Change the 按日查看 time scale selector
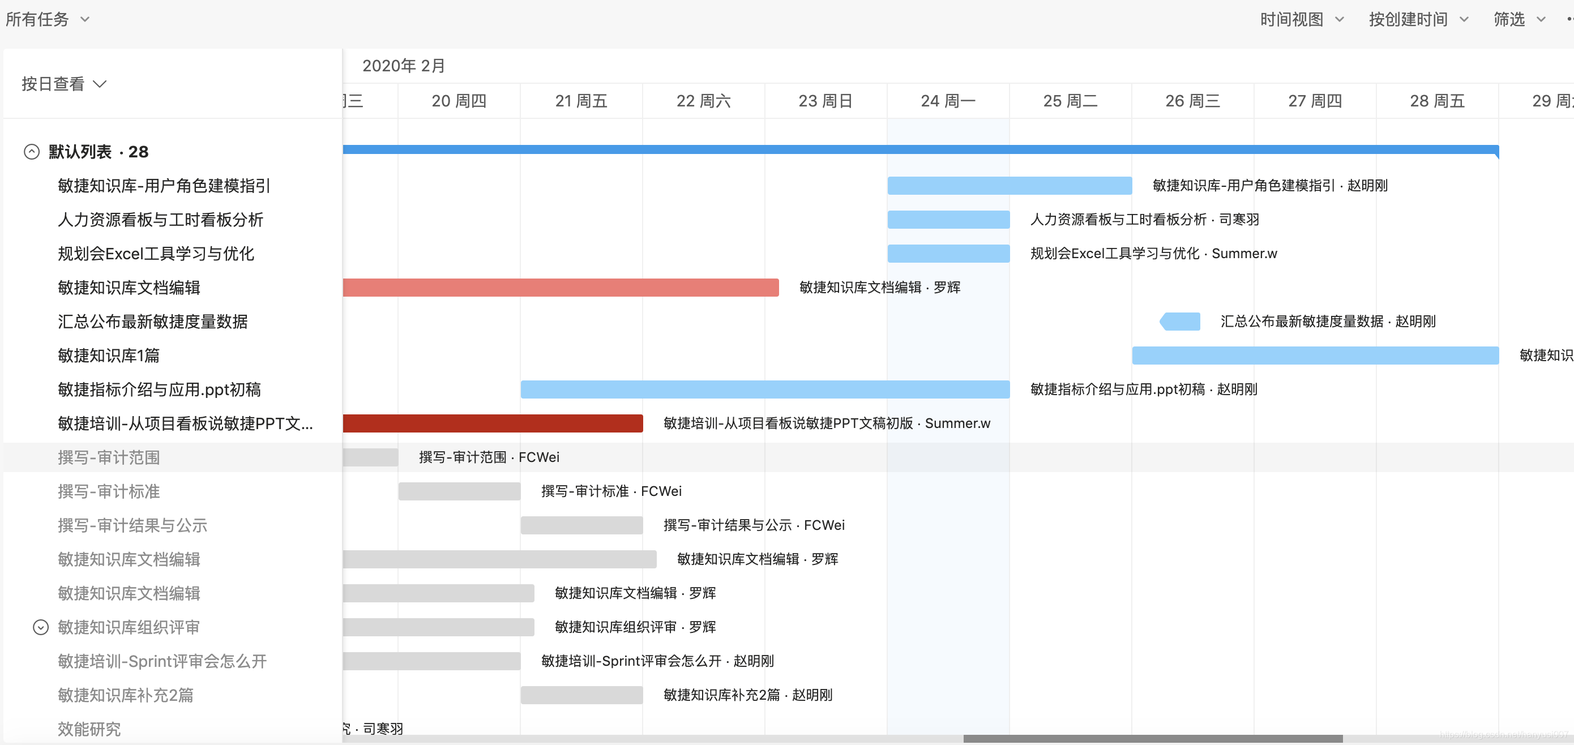This screenshot has width=1574, height=745. (x=64, y=84)
